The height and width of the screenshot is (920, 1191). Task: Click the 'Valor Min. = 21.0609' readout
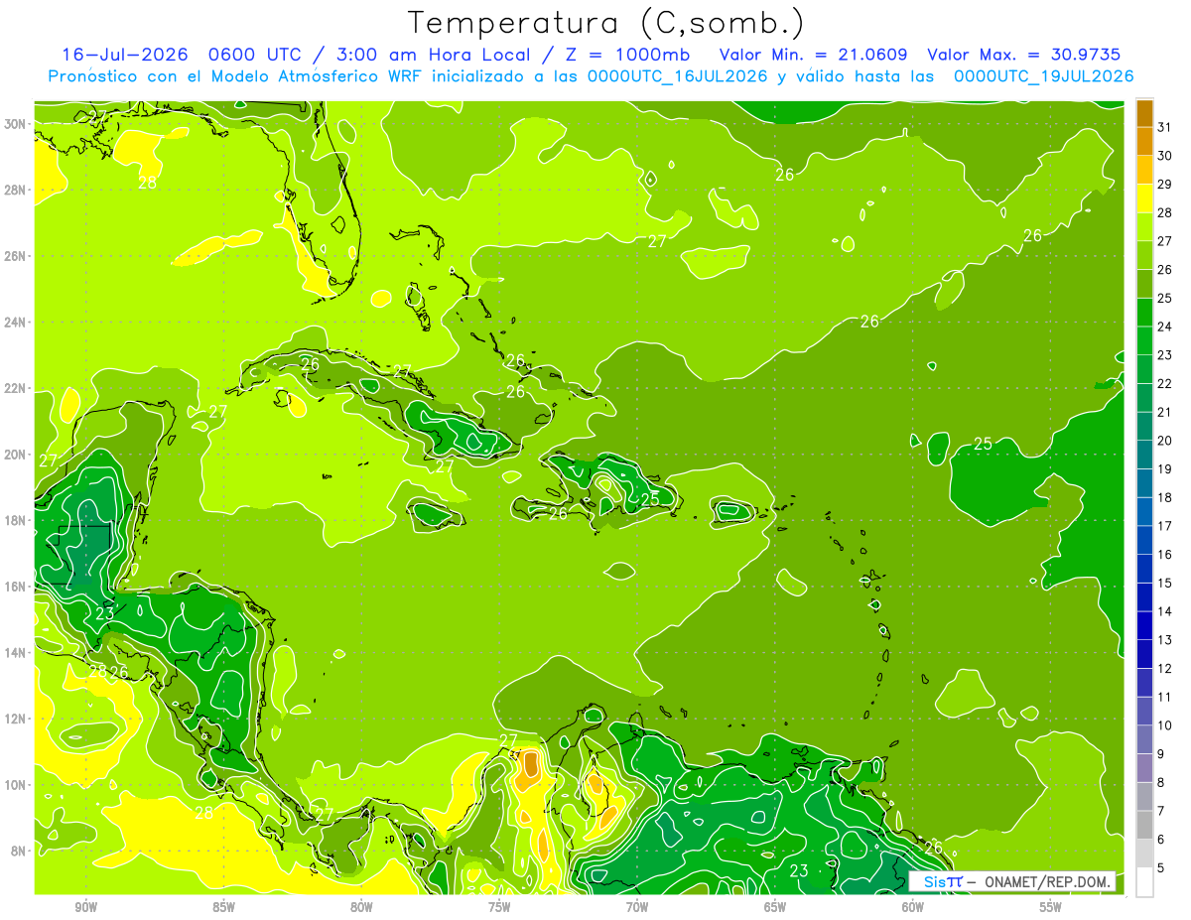[816, 55]
